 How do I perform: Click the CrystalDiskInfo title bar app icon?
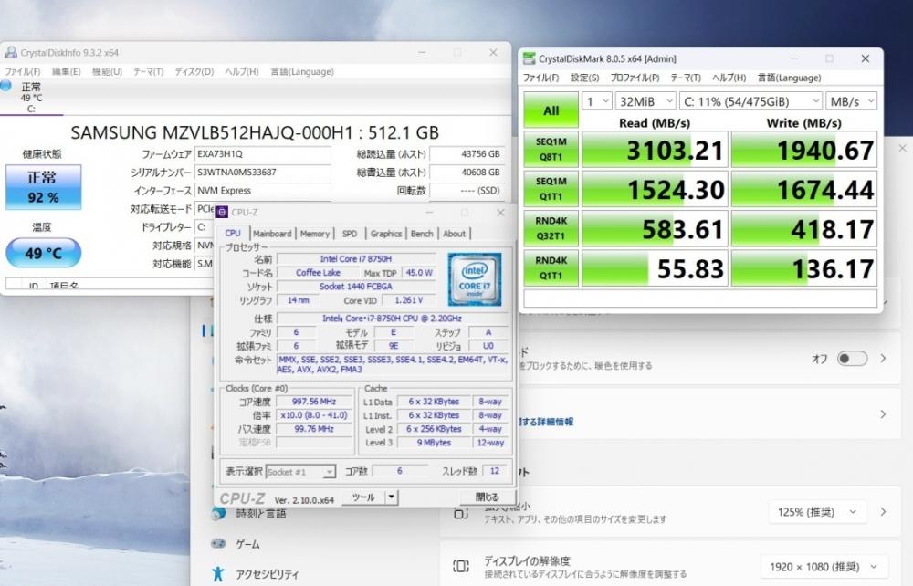pyautogui.click(x=10, y=52)
